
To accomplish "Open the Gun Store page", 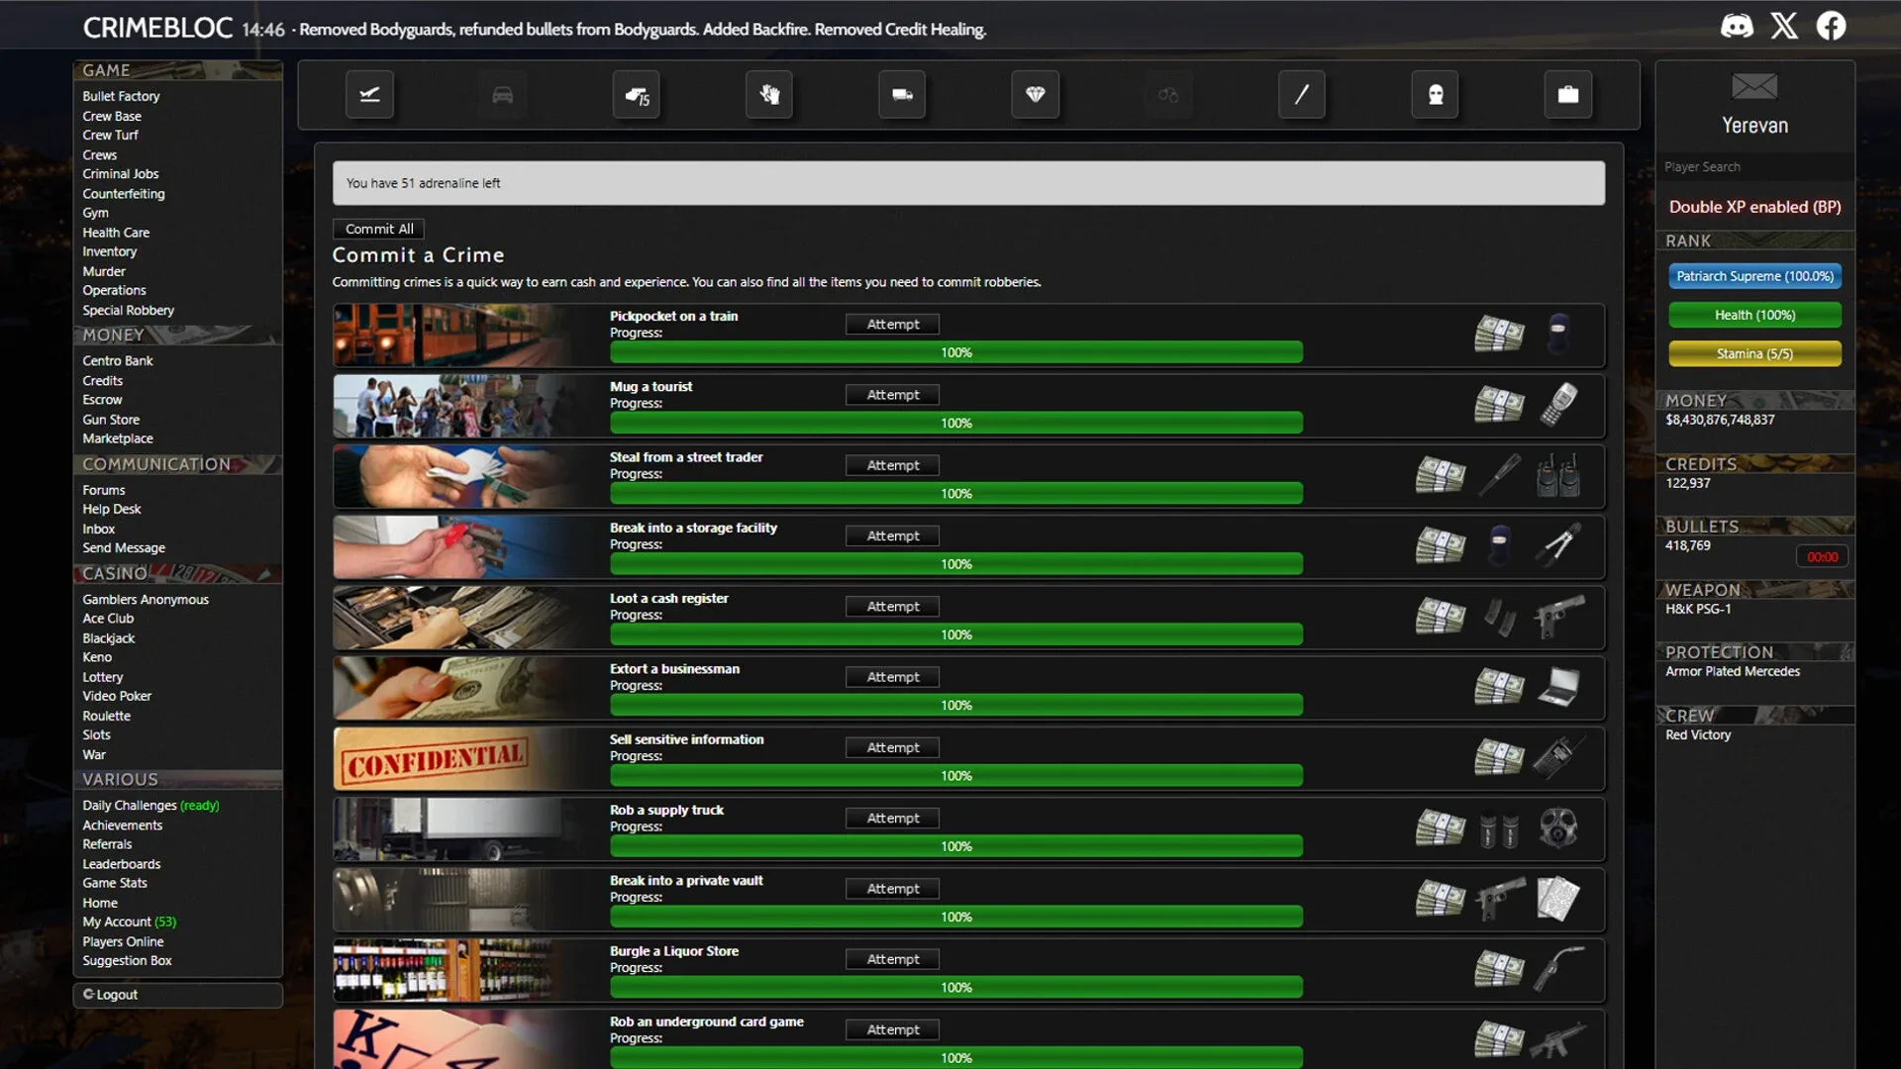I will tap(110, 419).
